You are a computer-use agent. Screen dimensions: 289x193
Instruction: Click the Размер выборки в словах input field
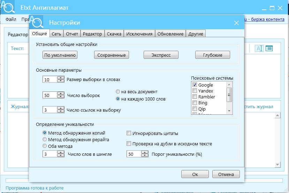tap(50, 79)
